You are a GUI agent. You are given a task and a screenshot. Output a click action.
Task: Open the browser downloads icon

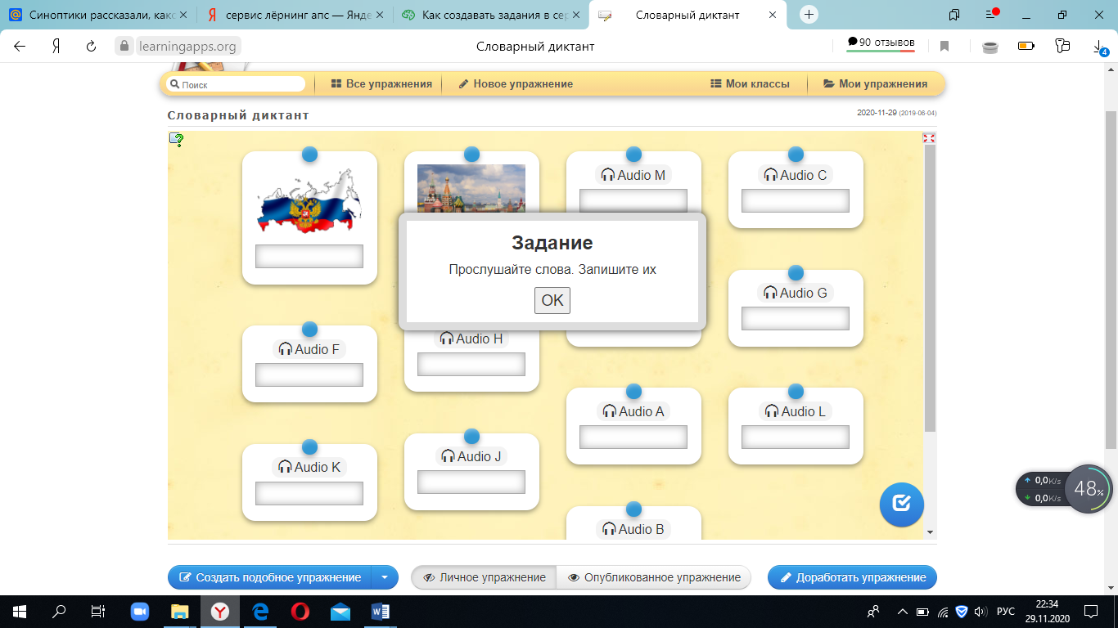pos(1100,47)
